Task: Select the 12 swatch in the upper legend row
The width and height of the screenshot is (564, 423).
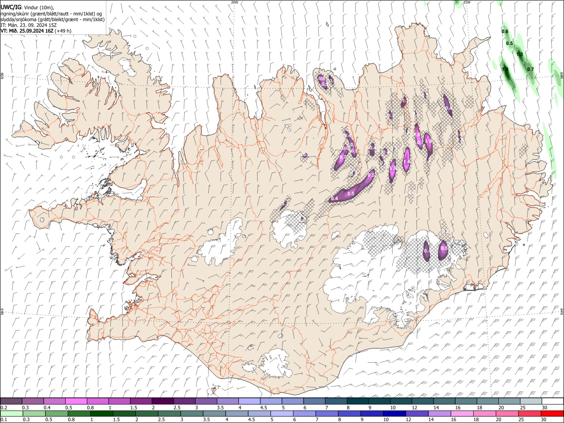Action: (x=423, y=401)
